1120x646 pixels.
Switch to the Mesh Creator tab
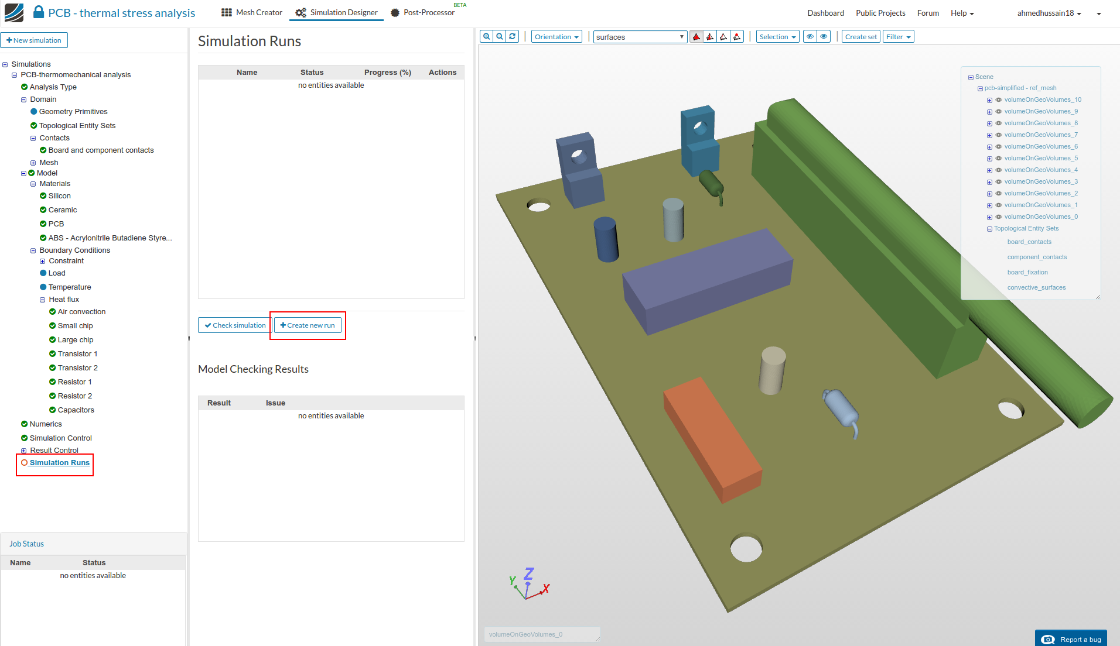(252, 13)
